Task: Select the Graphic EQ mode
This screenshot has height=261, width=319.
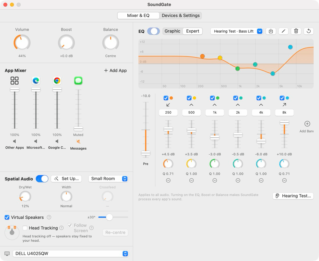Action: pos(172,31)
